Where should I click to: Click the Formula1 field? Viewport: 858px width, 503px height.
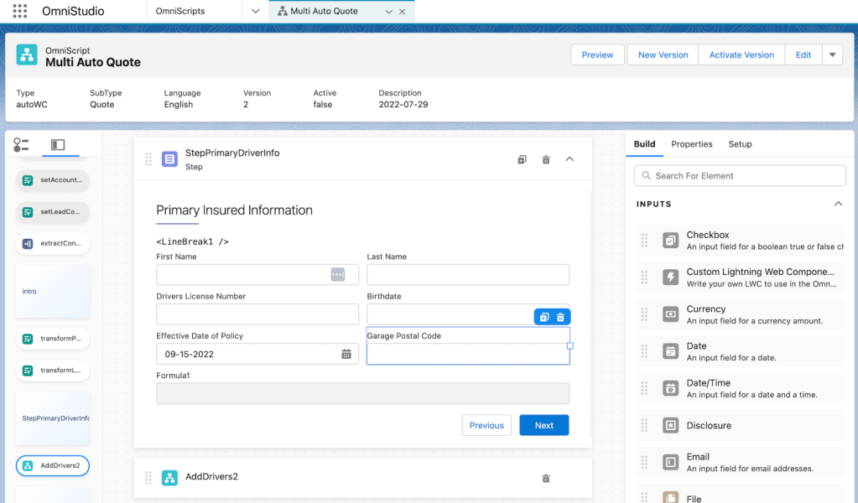point(363,394)
